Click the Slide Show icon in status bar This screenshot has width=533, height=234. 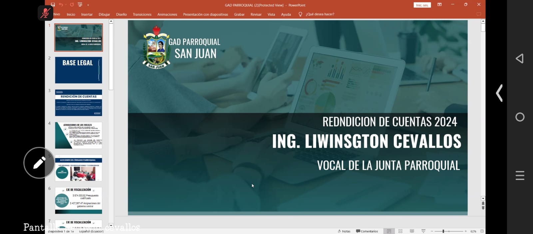click(423, 231)
